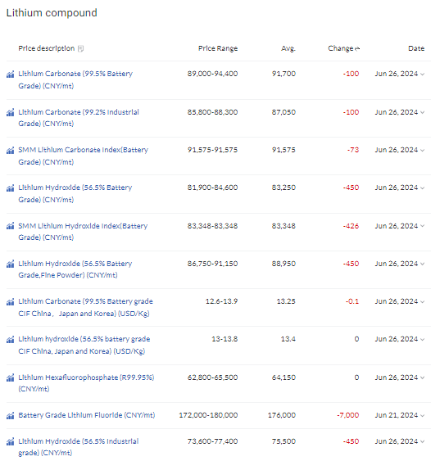Click the Date column header
431x461 pixels.
pyautogui.click(x=416, y=48)
